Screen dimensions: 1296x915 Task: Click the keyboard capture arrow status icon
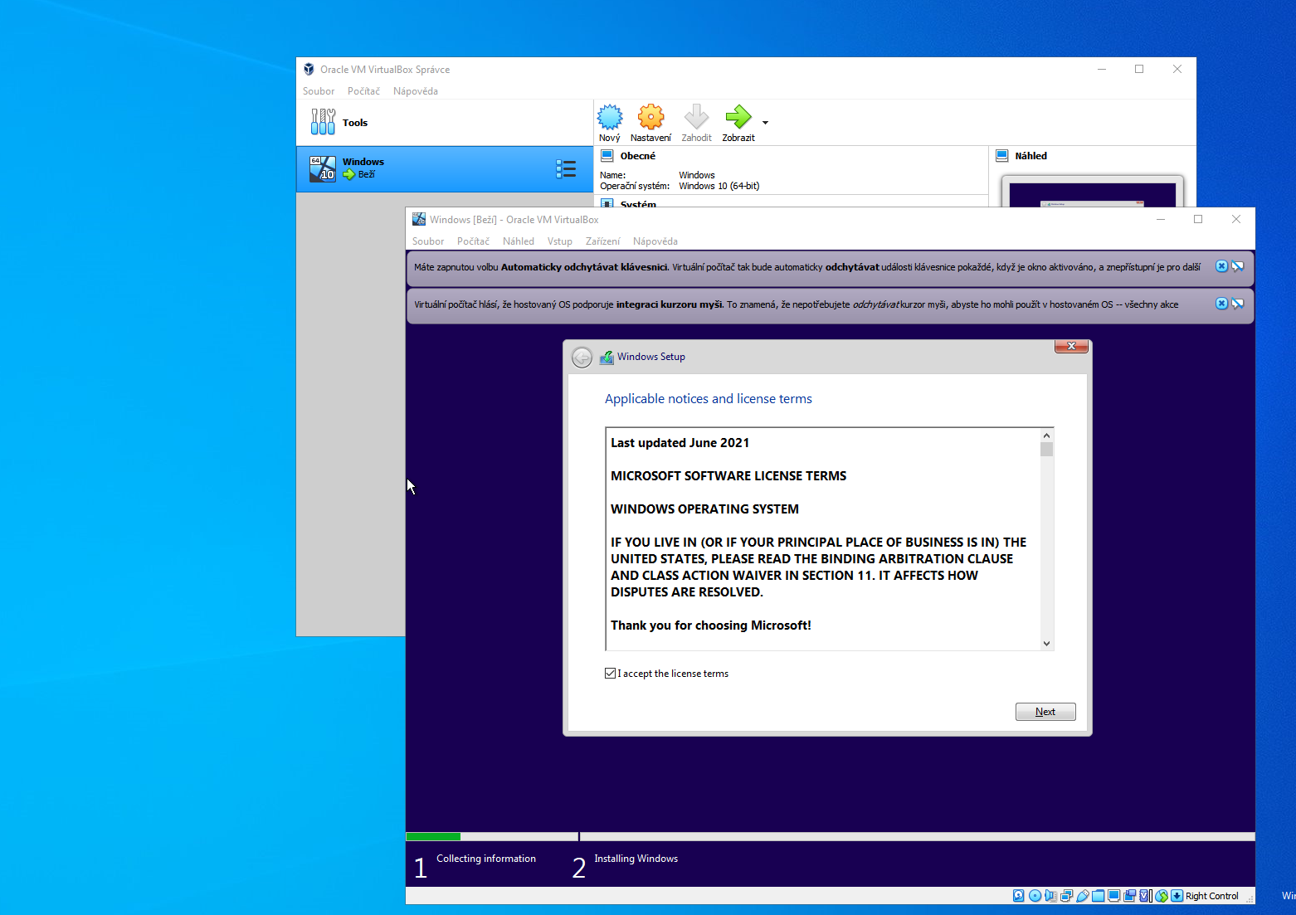click(x=1177, y=896)
